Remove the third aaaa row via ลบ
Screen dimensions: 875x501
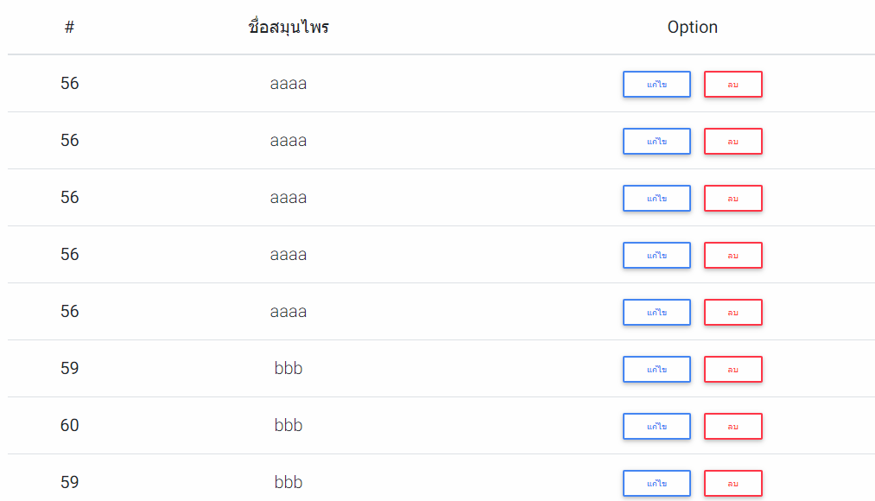[732, 198]
